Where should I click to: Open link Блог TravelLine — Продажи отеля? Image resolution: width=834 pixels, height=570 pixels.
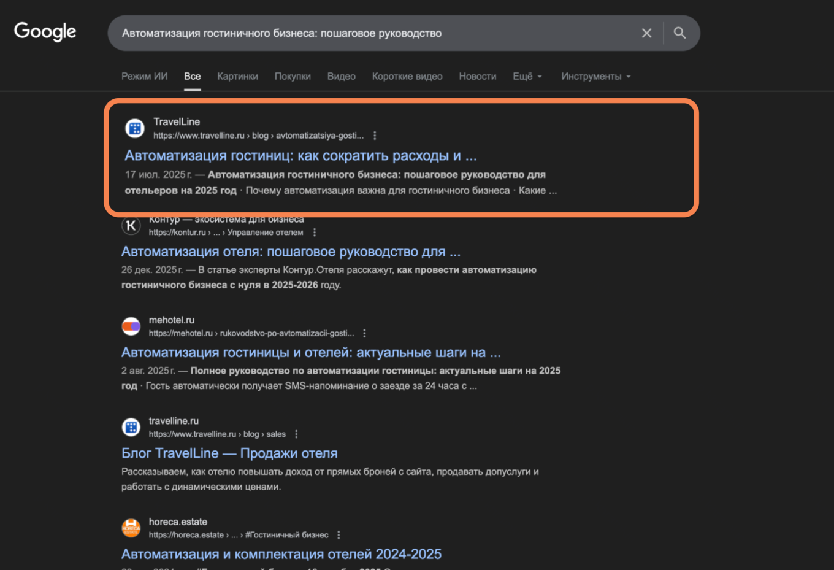point(229,453)
